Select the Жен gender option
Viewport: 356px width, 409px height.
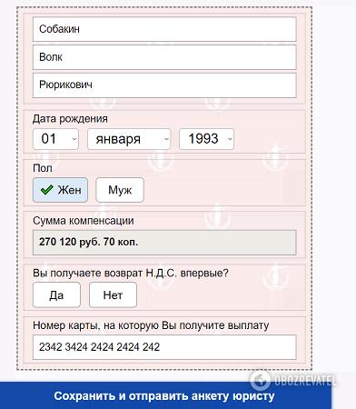[60, 190]
